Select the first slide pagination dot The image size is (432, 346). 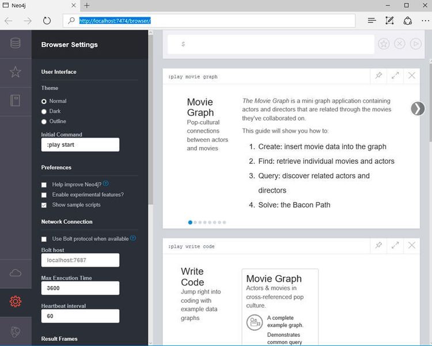tap(190, 223)
